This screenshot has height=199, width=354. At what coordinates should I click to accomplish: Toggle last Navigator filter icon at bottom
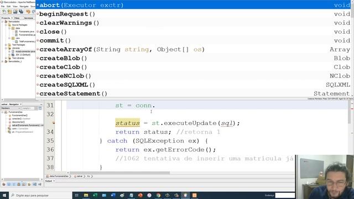click(x=40, y=184)
